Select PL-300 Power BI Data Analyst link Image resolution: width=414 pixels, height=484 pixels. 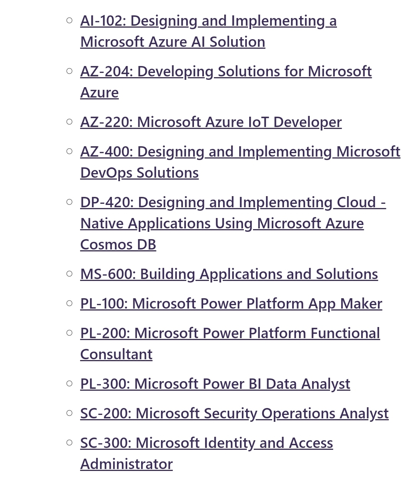click(x=215, y=384)
